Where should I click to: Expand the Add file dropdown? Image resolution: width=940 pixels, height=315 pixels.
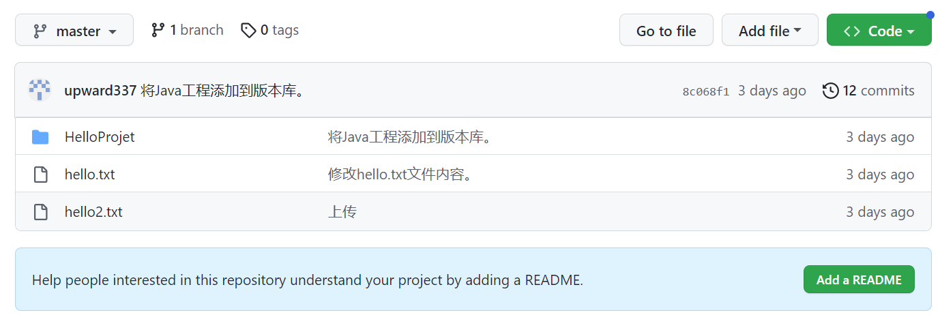(769, 31)
